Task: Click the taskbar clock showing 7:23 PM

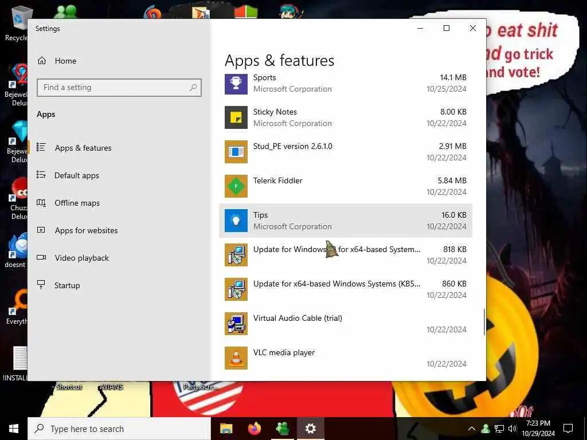Action: tap(538, 429)
